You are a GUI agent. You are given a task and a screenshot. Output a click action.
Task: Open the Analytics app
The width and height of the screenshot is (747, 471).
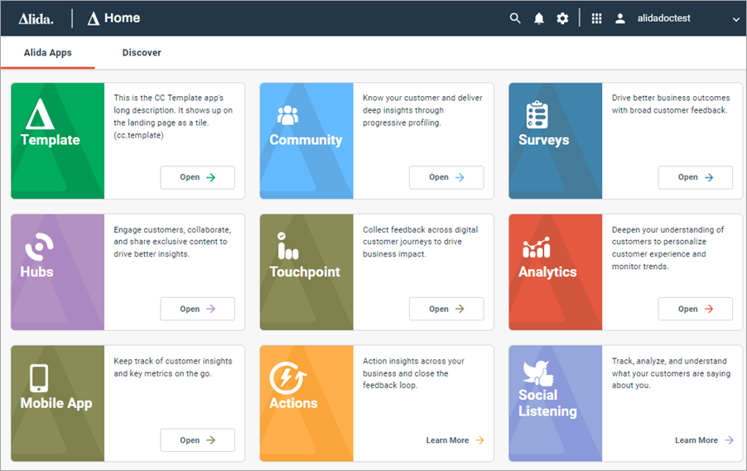coord(696,309)
